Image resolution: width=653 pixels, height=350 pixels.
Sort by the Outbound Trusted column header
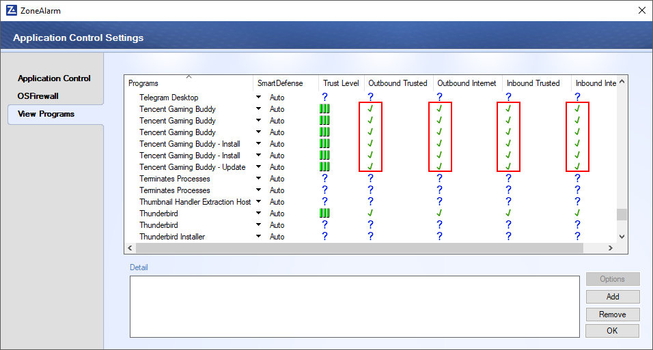398,83
